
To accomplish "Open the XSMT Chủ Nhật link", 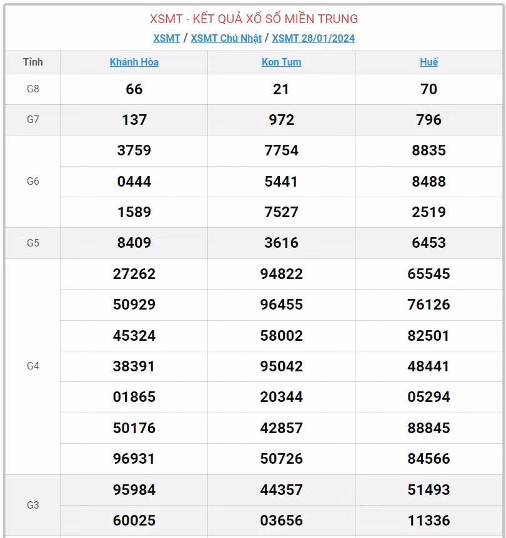I will [226, 38].
